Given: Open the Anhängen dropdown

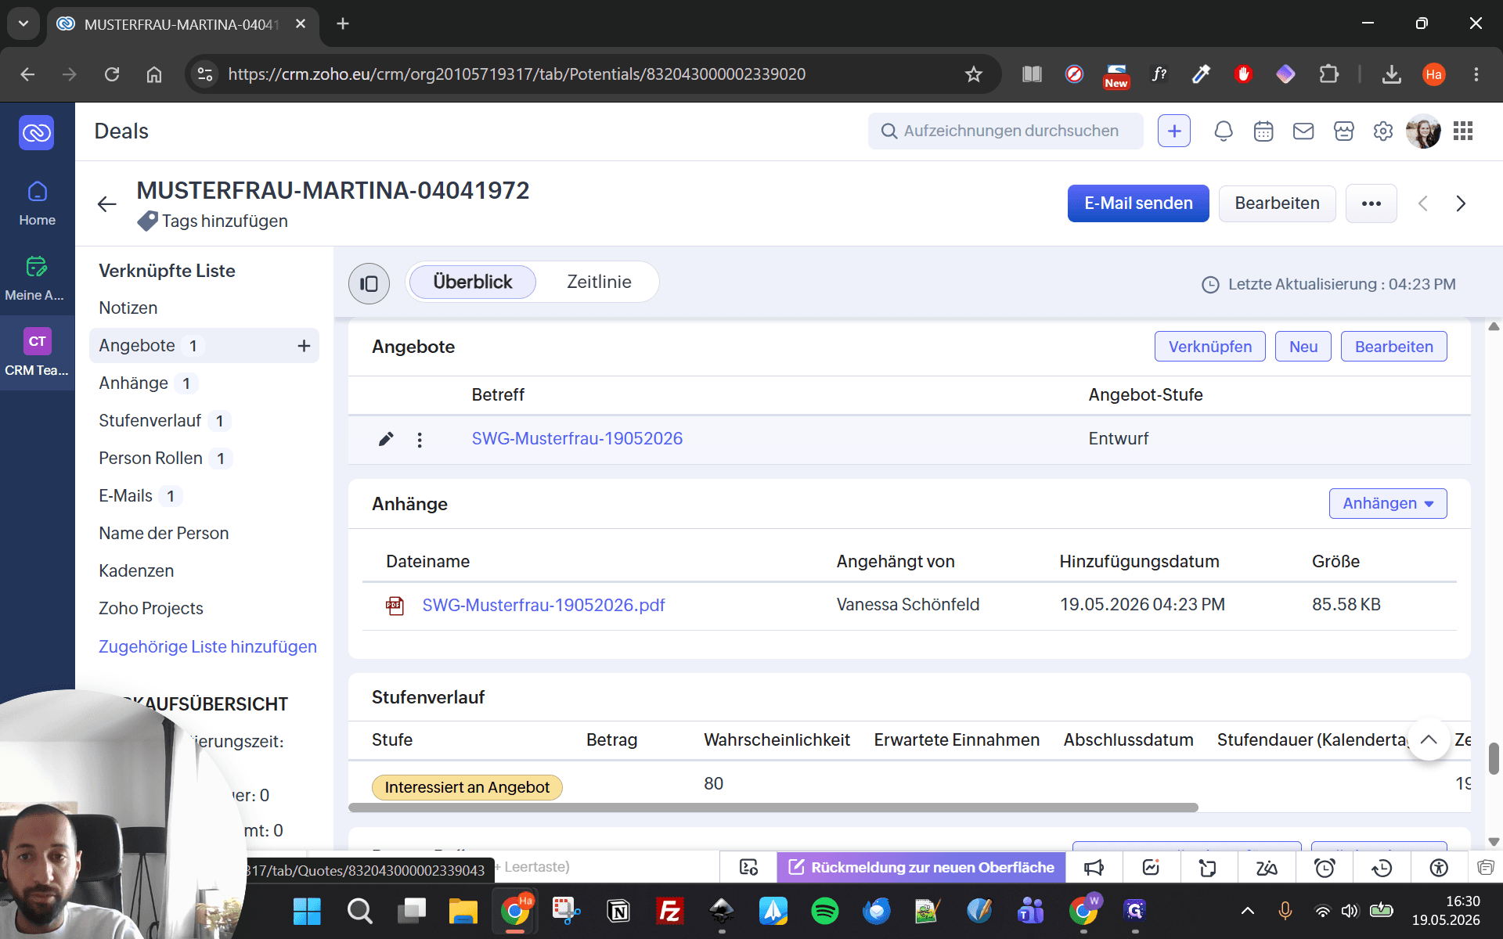Looking at the screenshot, I should pos(1388,503).
